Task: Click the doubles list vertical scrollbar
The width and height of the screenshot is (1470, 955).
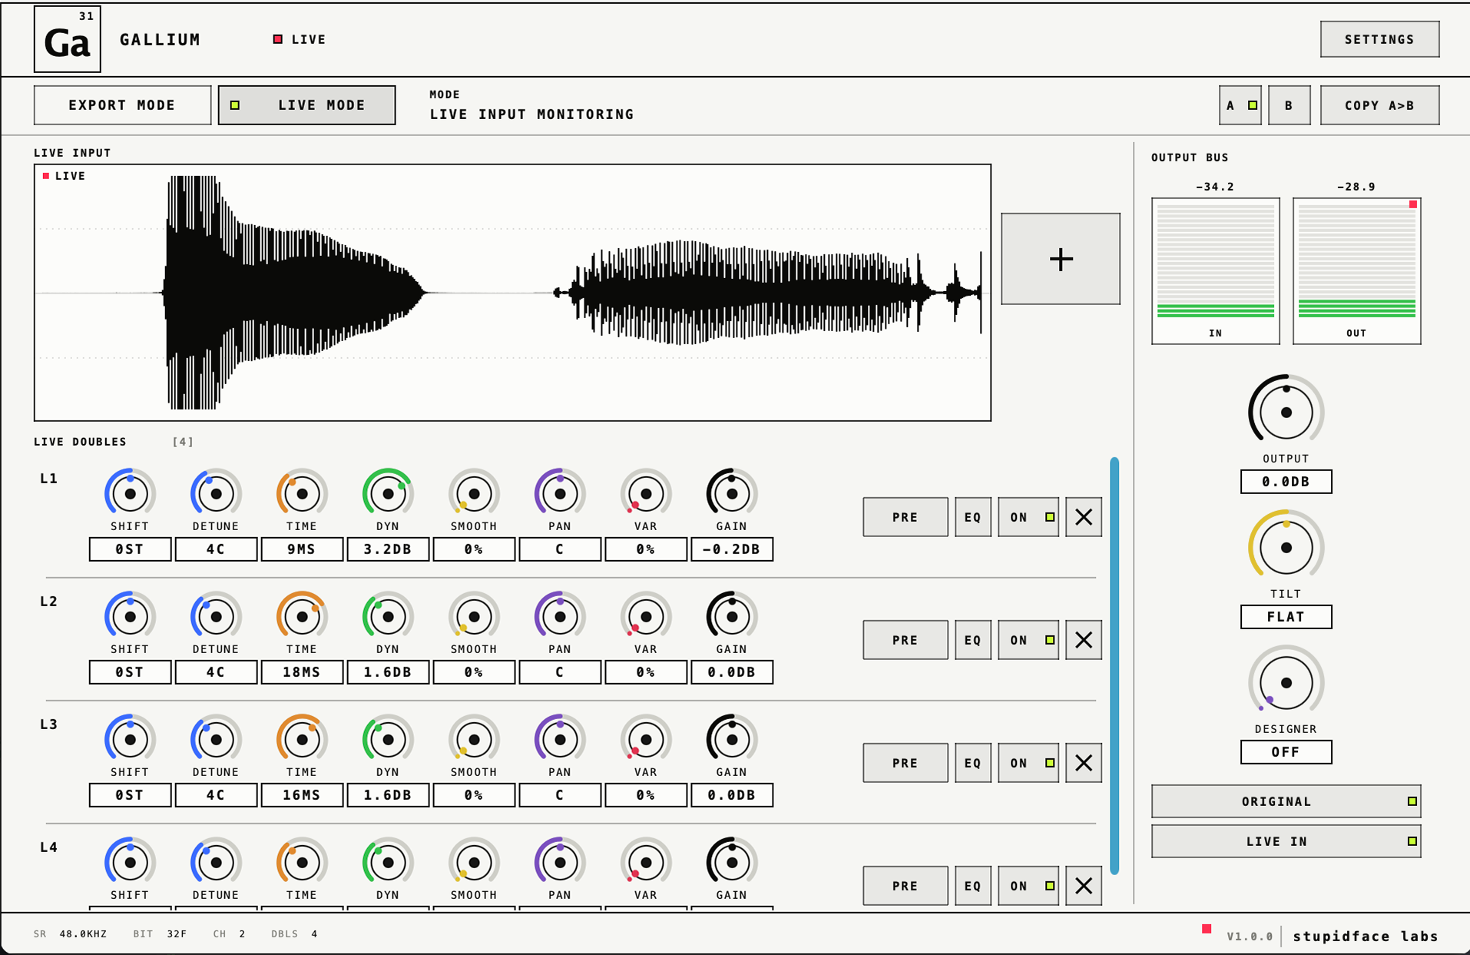Action: coord(1114,665)
